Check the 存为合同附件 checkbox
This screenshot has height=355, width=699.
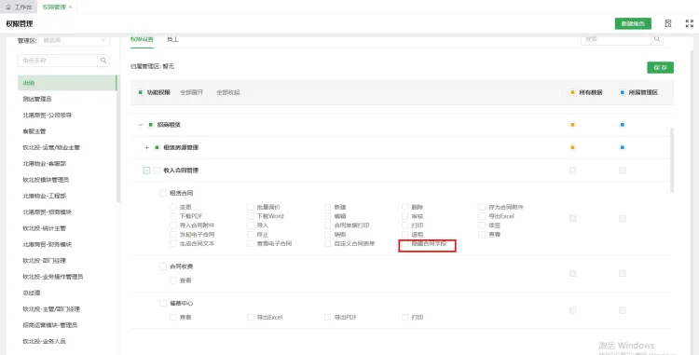click(482, 207)
